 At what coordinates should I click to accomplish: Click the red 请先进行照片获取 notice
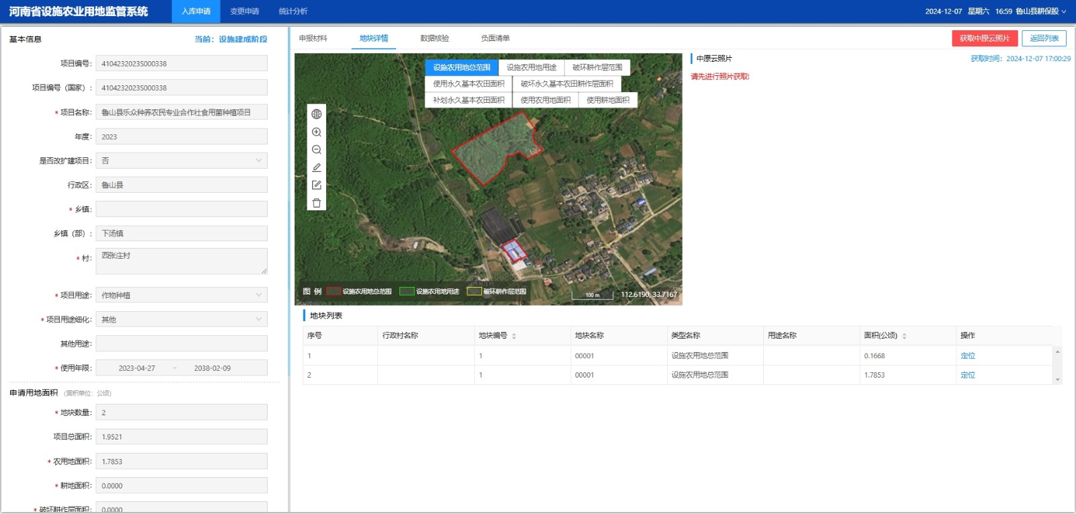(x=720, y=77)
